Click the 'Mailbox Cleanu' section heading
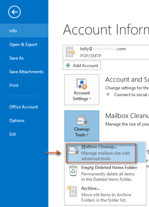149x207 pixels. 127,116
